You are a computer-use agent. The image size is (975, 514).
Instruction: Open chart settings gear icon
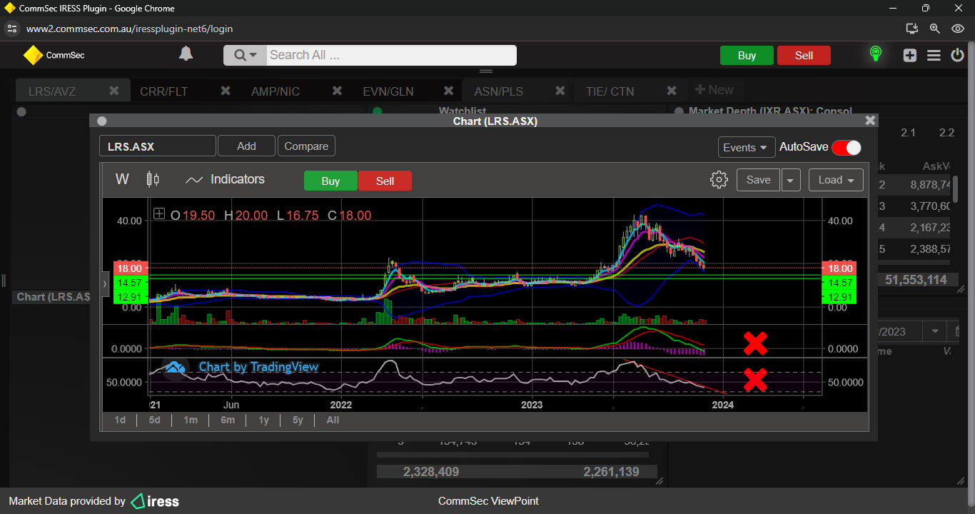click(x=719, y=180)
